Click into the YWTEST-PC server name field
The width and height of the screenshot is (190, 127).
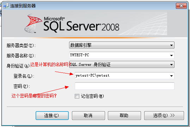coord(122,55)
